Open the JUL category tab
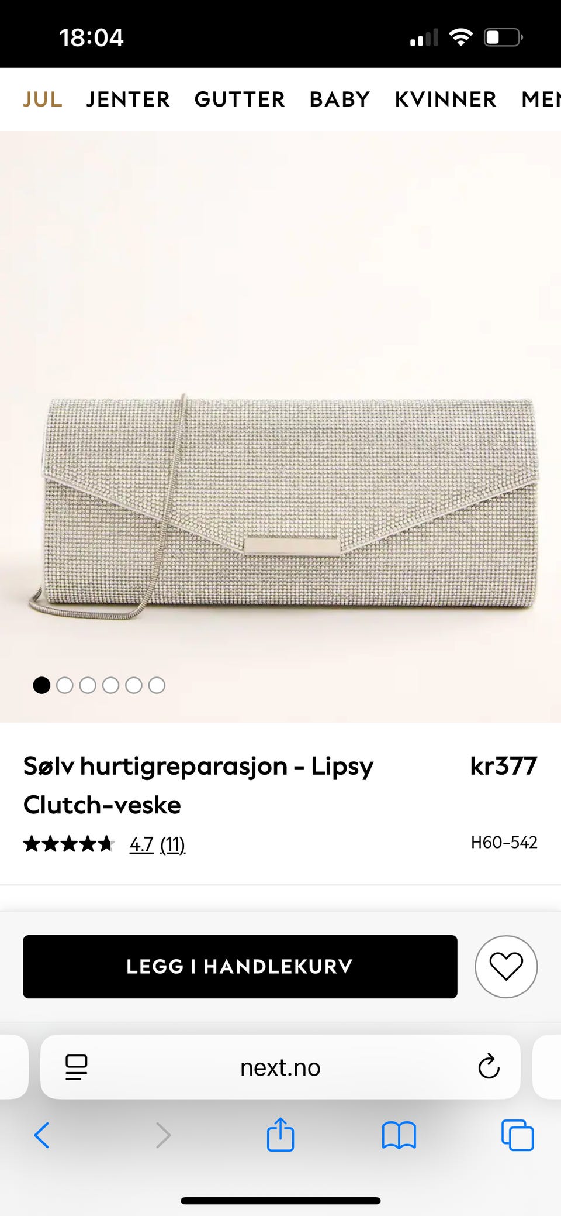Image resolution: width=561 pixels, height=1216 pixels. (x=43, y=99)
